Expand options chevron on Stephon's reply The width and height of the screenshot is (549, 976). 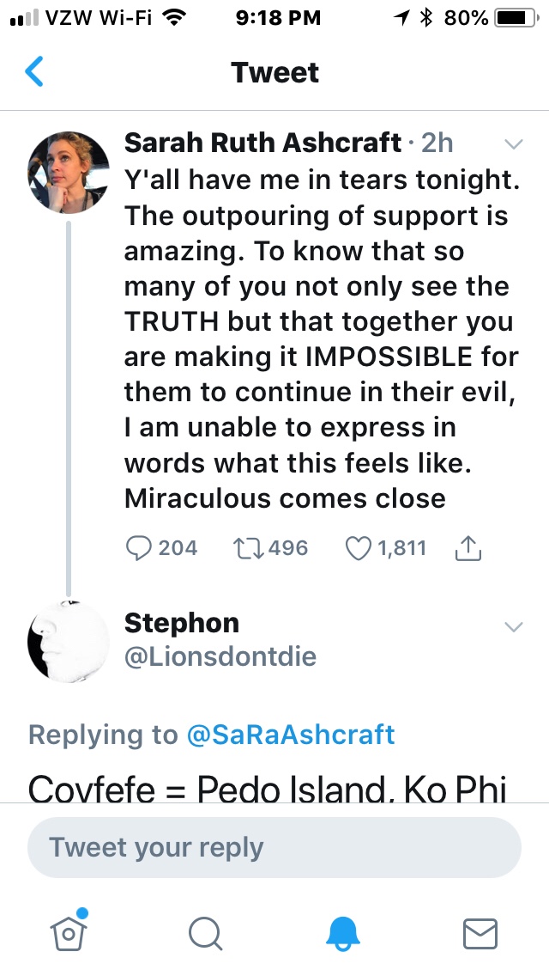[513, 626]
